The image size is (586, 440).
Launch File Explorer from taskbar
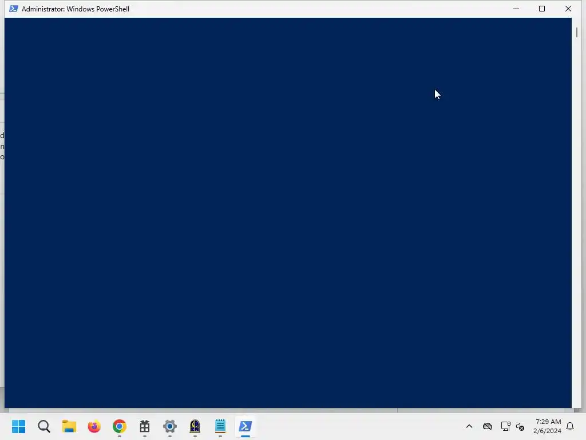coord(69,426)
